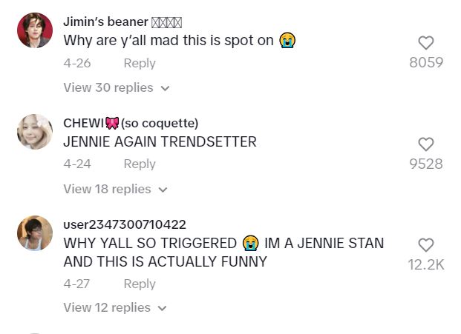Viewport: 461px width, 334px height.
Task: Show the 12 replies thread
Action: [x=116, y=307]
